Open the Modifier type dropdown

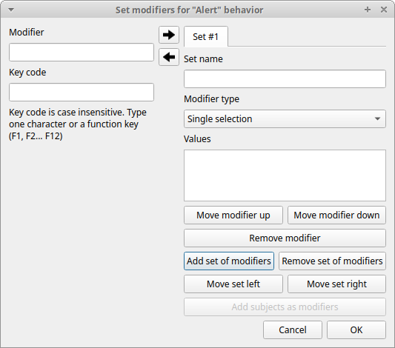click(x=285, y=118)
